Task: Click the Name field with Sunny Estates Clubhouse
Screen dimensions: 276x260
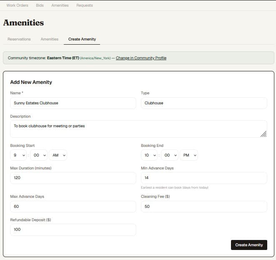Action: tap(73, 103)
